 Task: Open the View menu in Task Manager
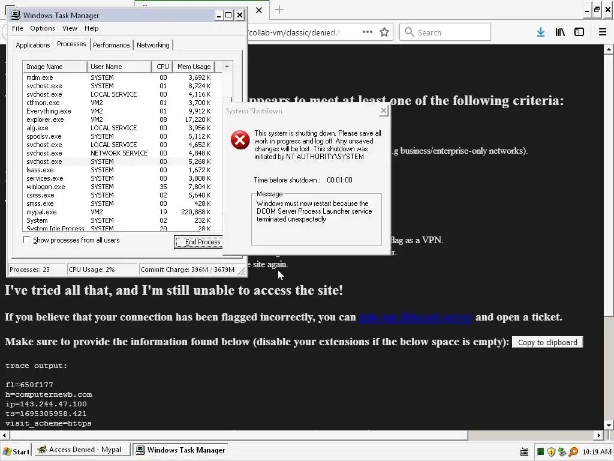[70, 28]
